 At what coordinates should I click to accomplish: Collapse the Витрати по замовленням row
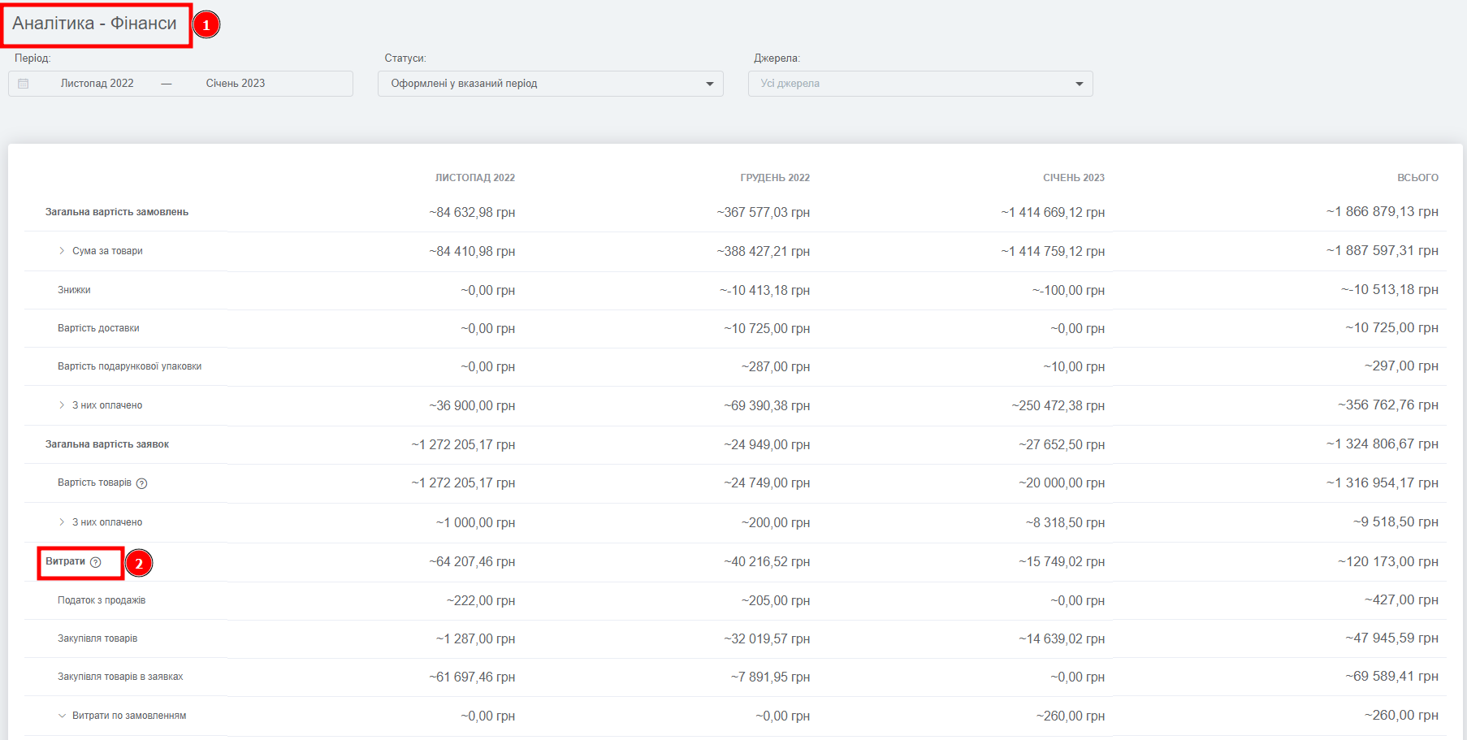click(62, 716)
